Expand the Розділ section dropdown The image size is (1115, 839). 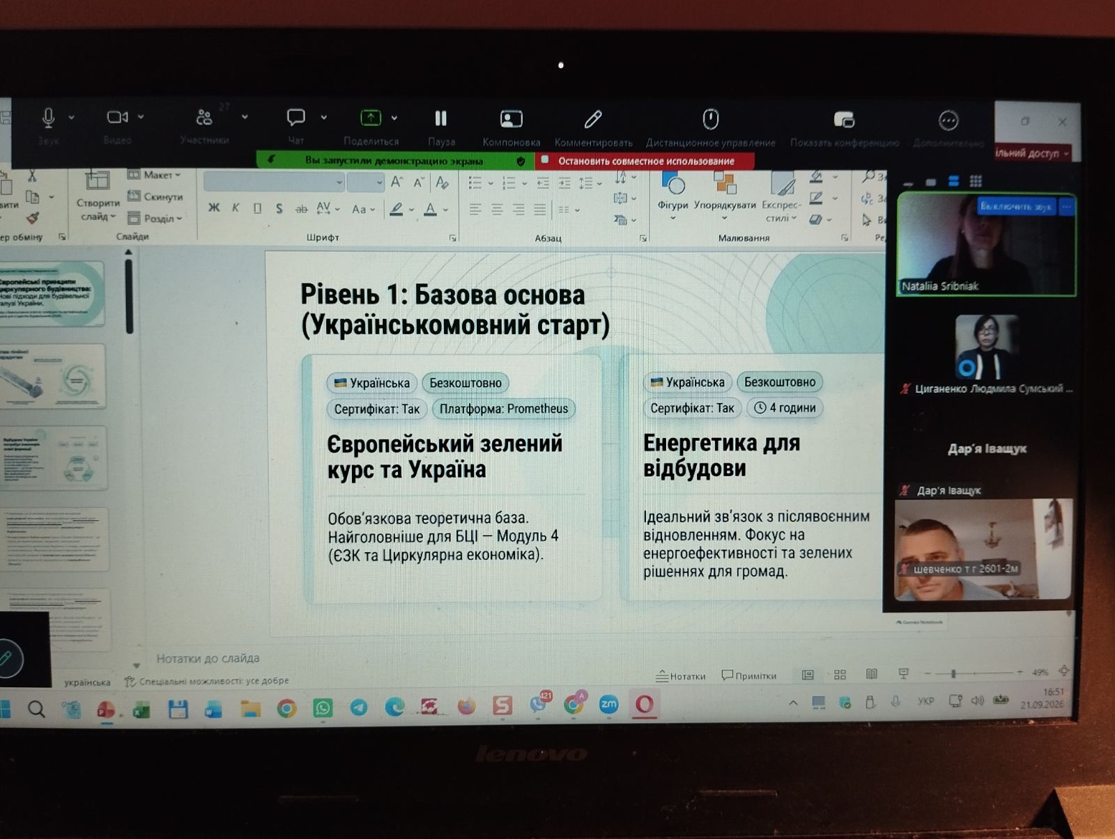(x=155, y=218)
